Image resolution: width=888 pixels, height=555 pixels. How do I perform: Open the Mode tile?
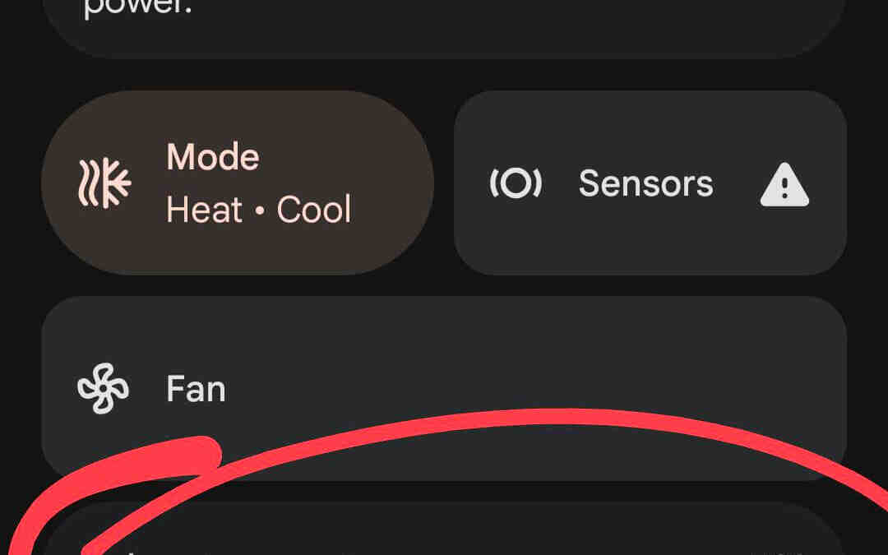(x=237, y=183)
